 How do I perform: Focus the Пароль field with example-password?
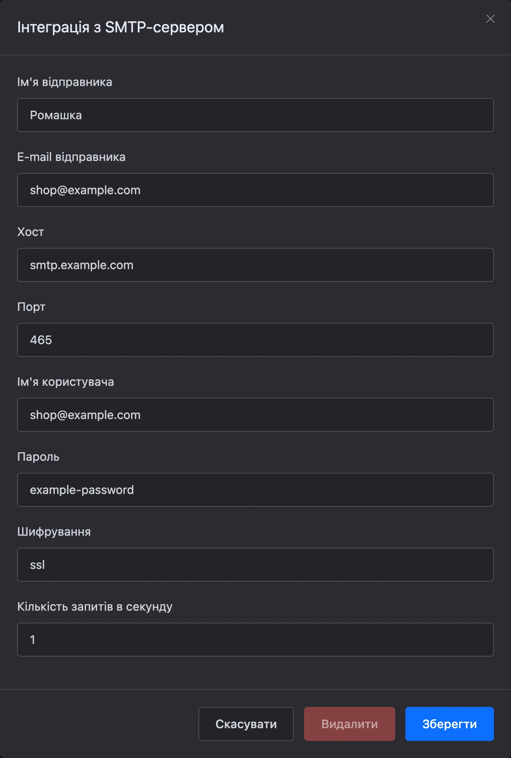(255, 490)
